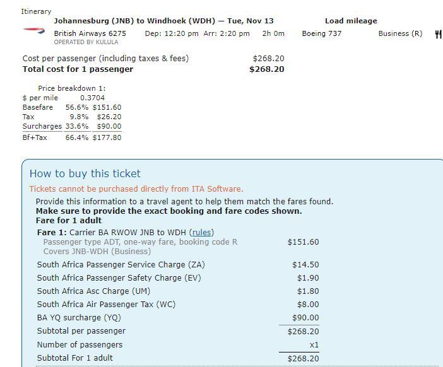Click the BA YQ surcharge (YQ) line
The height and width of the screenshot is (367, 443).
click(178, 318)
